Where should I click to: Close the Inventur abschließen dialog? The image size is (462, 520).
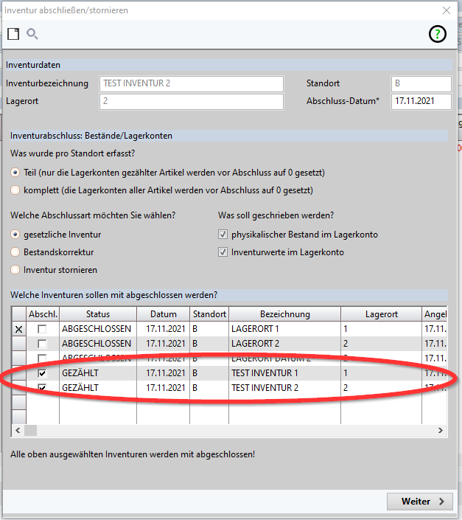point(446,10)
